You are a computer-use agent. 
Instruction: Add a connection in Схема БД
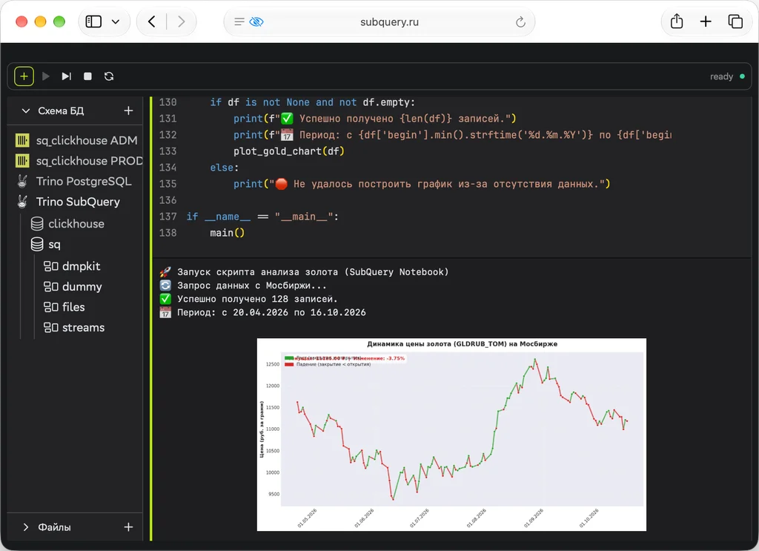[x=128, y=111]
